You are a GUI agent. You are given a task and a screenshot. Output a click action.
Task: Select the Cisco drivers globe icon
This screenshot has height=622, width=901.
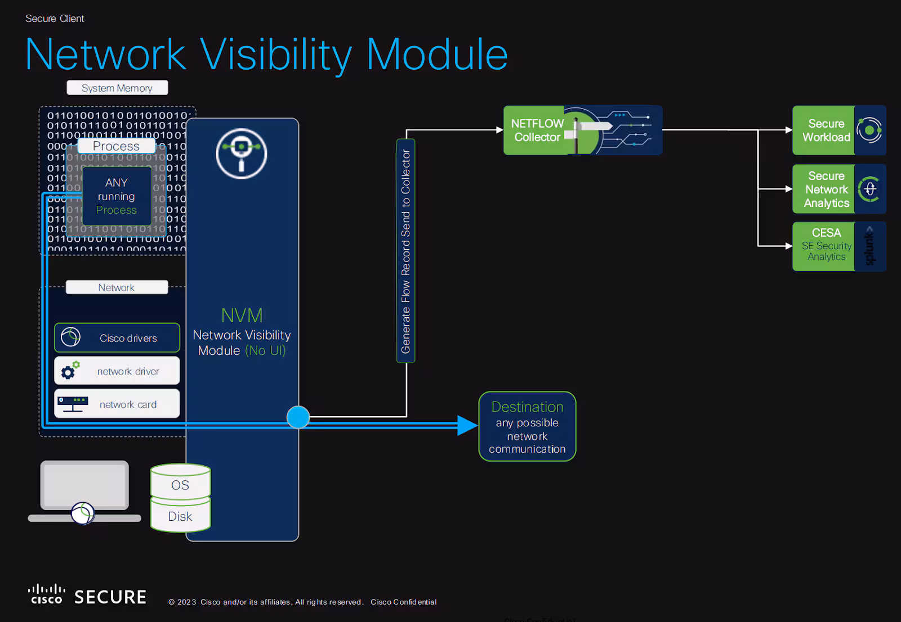click(71, 337)
